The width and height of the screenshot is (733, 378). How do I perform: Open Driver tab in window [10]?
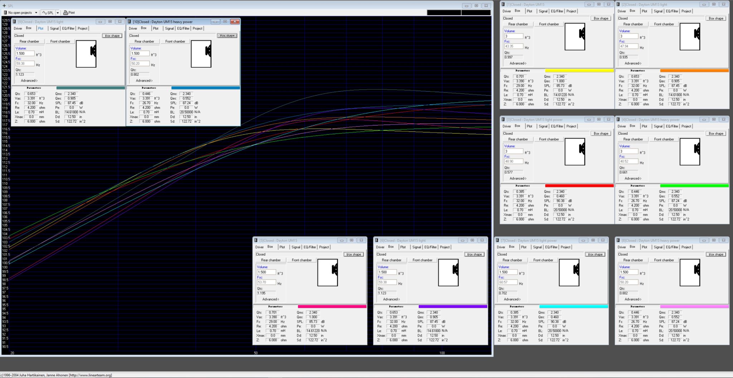coord(133,28)
